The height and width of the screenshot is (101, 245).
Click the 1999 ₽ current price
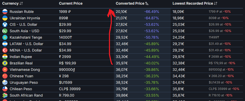(x=65, y=12)
